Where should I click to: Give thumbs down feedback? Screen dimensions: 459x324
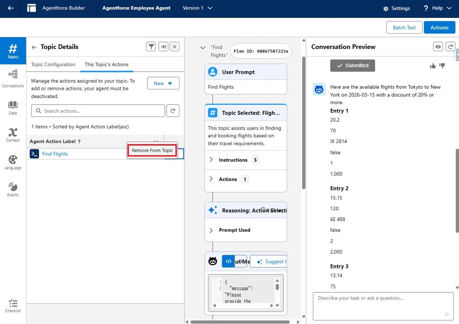click(442, 66)
